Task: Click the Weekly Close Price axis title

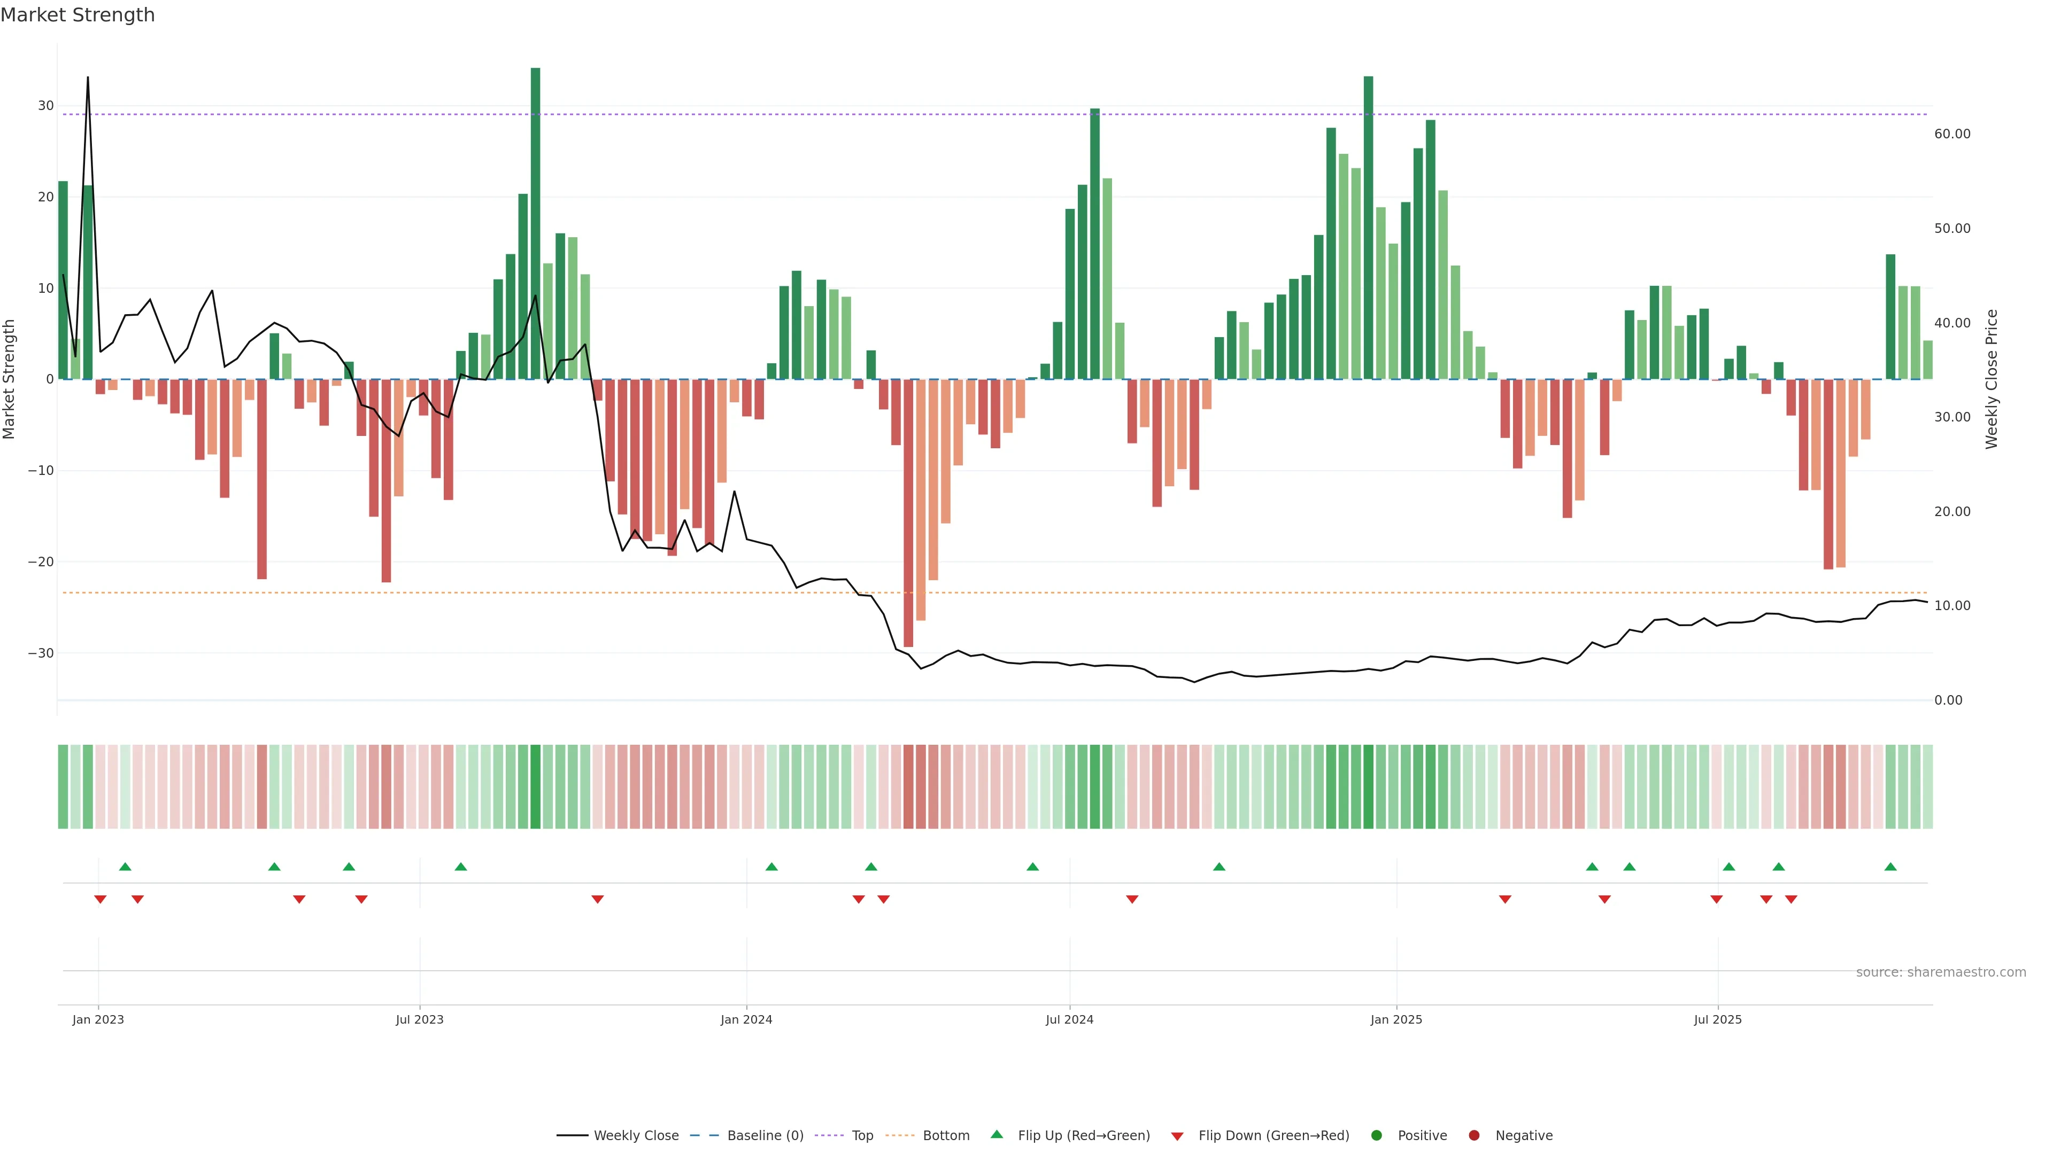Action: point(1992,379)
